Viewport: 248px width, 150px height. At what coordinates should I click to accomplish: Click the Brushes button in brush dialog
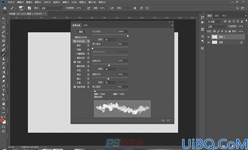pos(81,32)
